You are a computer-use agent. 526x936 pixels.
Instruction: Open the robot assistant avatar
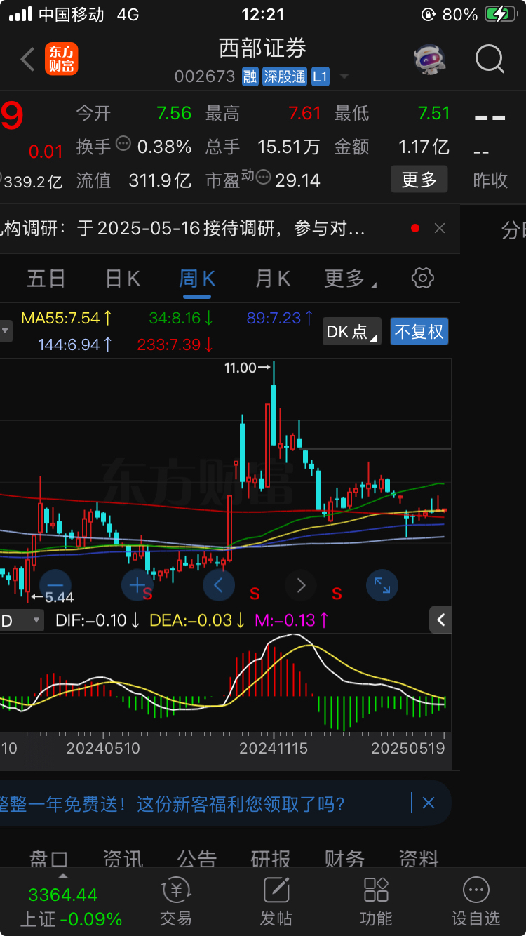(x=429, y=60)
